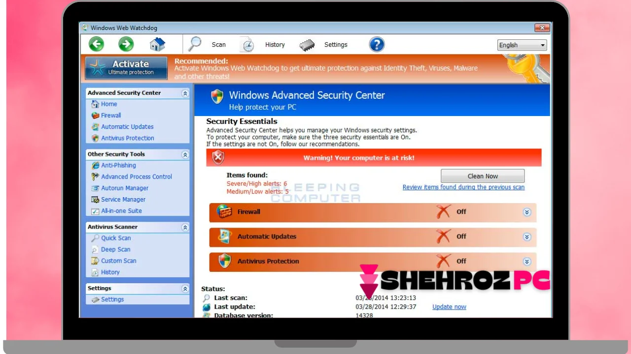Click Medium/Low alerts: 5 text
The height and width of the screenshot is (354, 631).
(x=258, y=192)
